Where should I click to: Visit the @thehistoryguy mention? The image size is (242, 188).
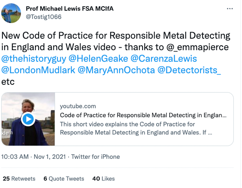click(34, 59)
